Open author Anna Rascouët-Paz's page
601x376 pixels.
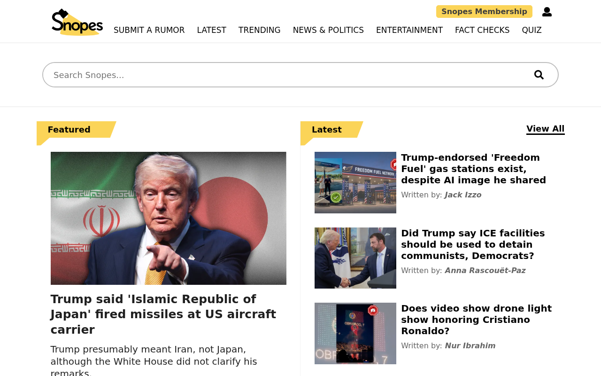click(x=485, y=270)
